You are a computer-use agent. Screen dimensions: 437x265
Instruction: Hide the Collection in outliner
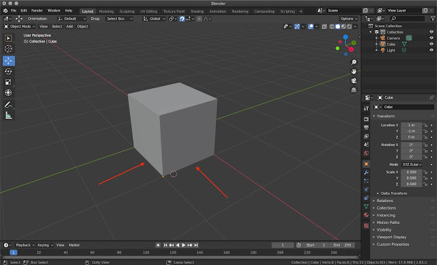click(432, 32)
